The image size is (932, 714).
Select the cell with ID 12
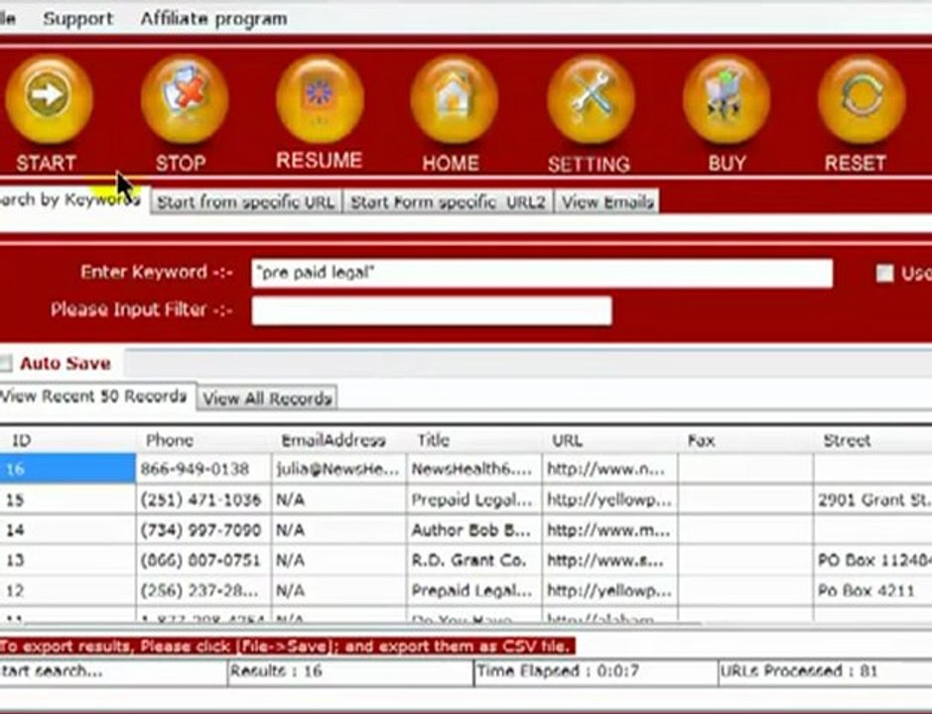tap(67, 590)
